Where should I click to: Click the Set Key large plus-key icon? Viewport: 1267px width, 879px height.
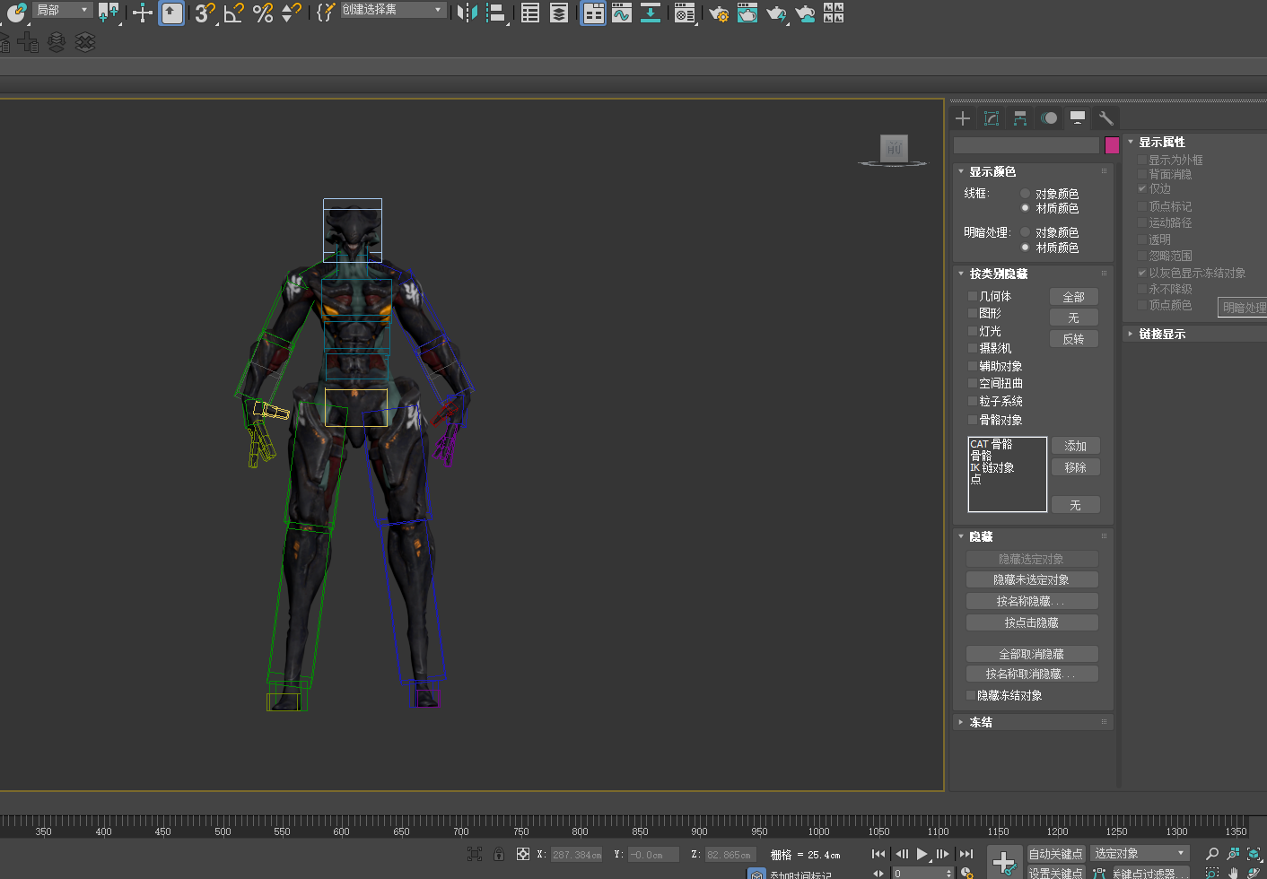(x=1004, y=863)
